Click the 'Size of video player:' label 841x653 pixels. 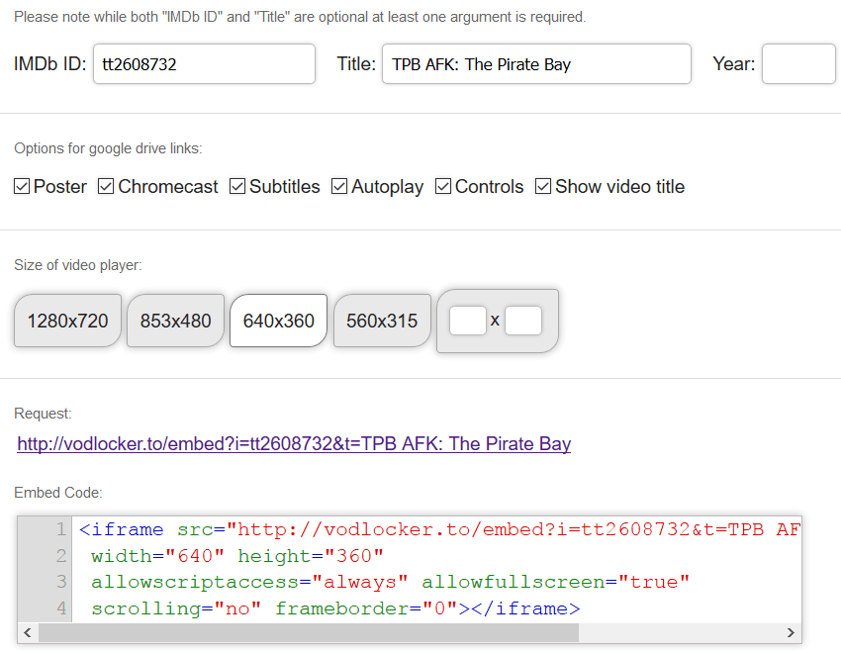click(x=78, y=265)
